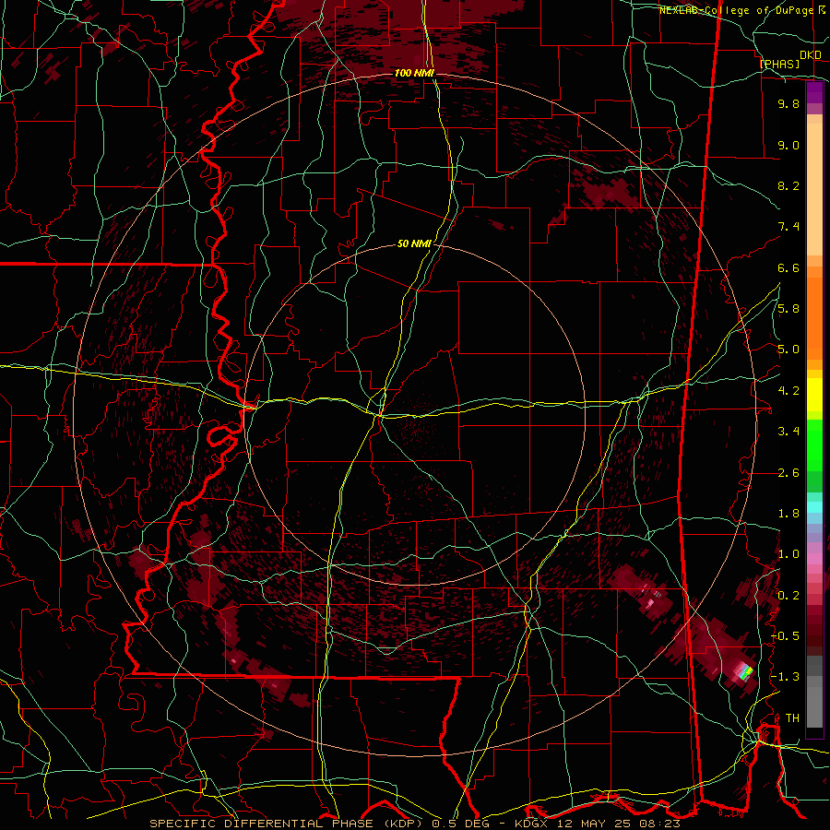Image resolution: width=830 pixels, height=830 pixels.
Task: Click "SPECIFIC DIFFERENTIAL PHASE (KDP)" product title
Action: (x=287, y=824)
